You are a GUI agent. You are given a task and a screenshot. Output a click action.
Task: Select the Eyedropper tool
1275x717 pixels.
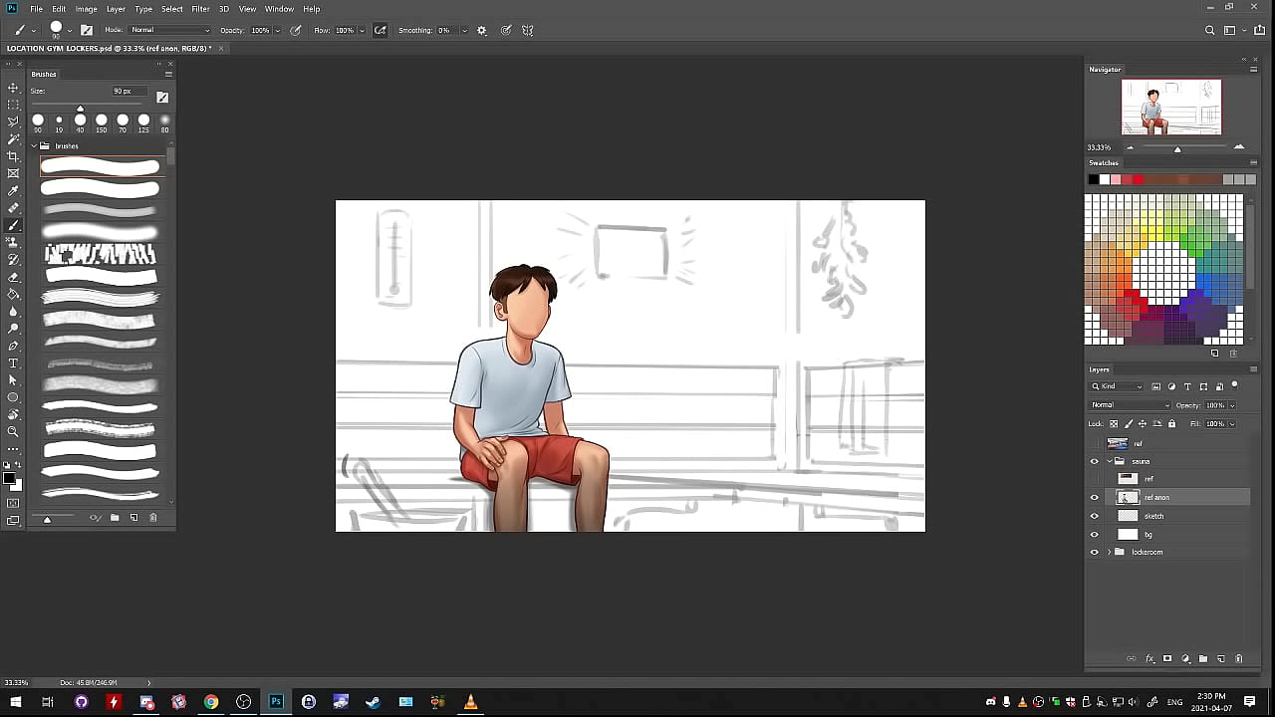click(13, 191)
